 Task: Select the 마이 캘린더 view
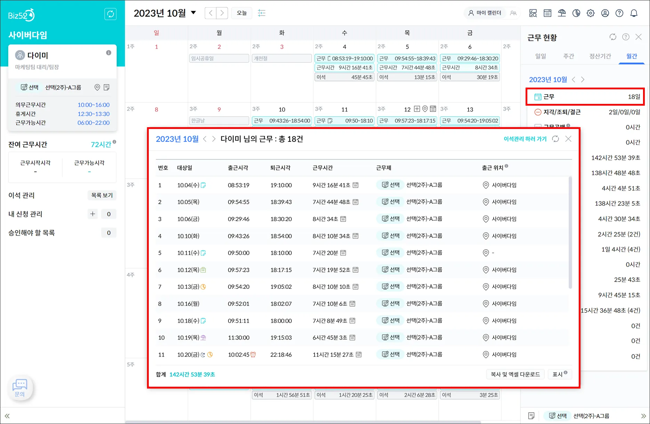coord(485,13)
